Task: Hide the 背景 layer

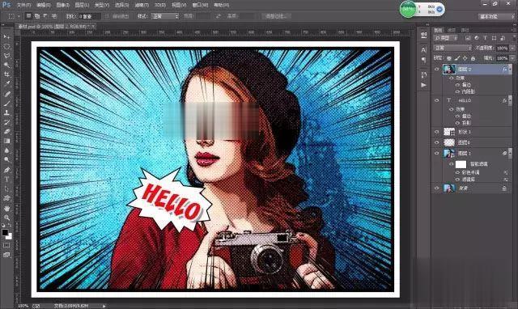Action: (437, 188)
